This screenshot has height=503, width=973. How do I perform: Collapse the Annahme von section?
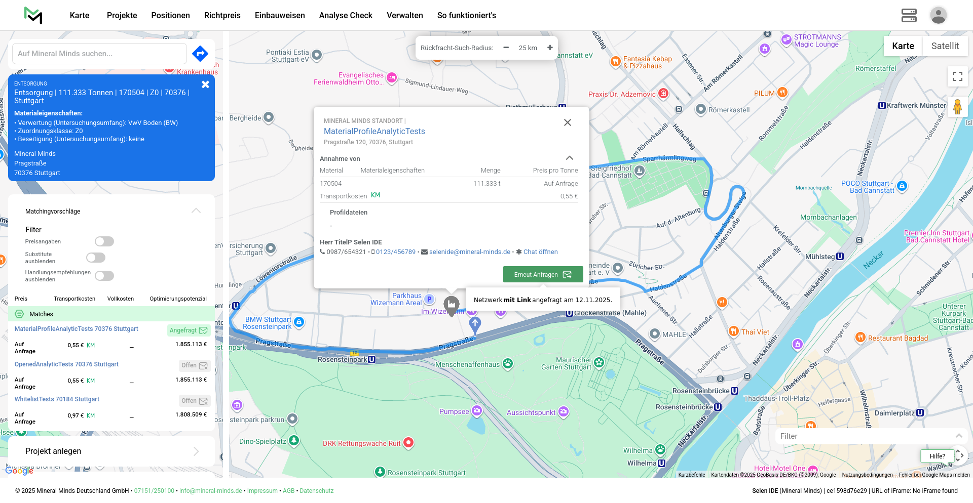(x=569, y=158)
